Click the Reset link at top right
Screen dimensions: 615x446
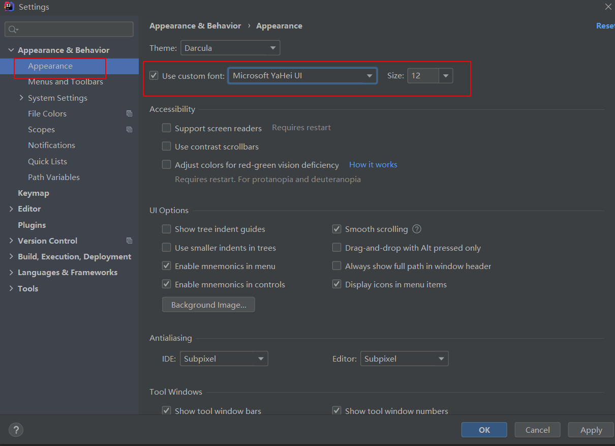pyautogui.click(x=605, y=25)
